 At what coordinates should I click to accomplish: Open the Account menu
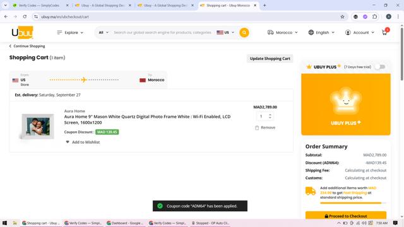click(359, 32)
